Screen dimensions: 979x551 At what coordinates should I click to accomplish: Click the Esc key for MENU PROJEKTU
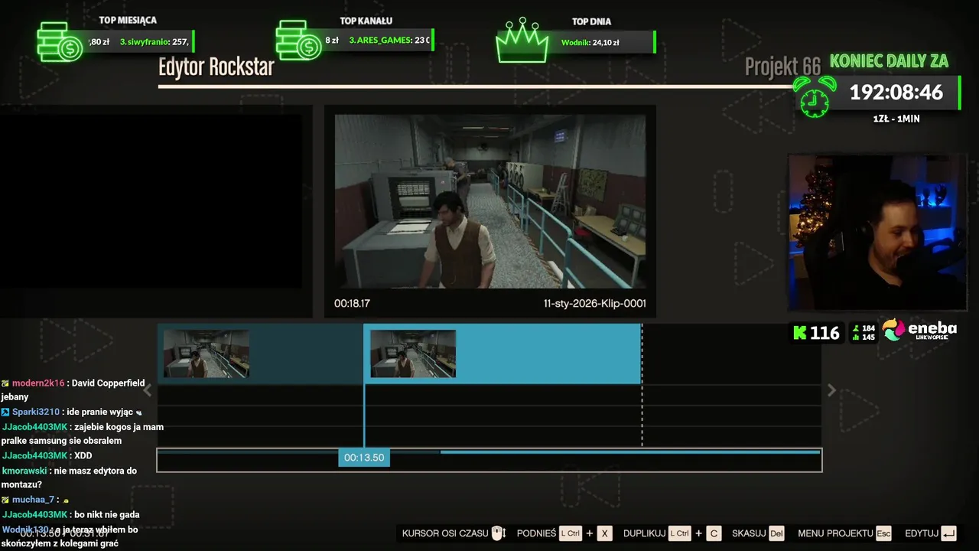883,533
